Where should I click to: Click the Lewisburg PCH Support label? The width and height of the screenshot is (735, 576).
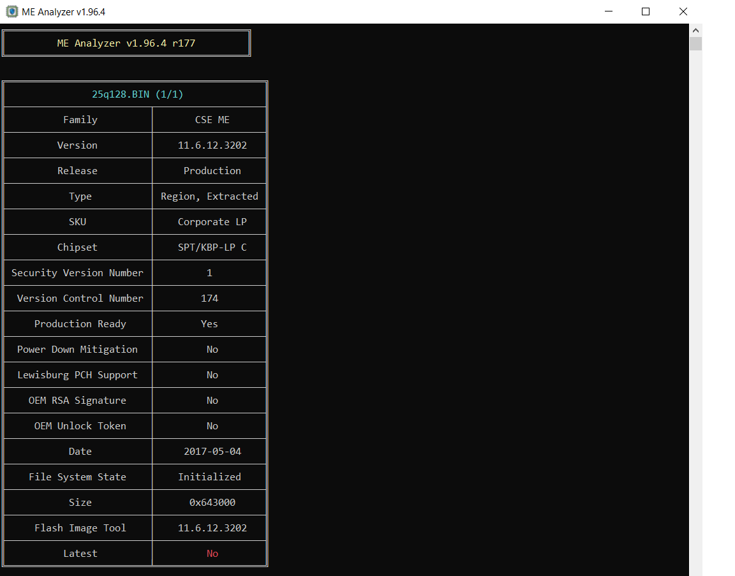tap(77, 375)
